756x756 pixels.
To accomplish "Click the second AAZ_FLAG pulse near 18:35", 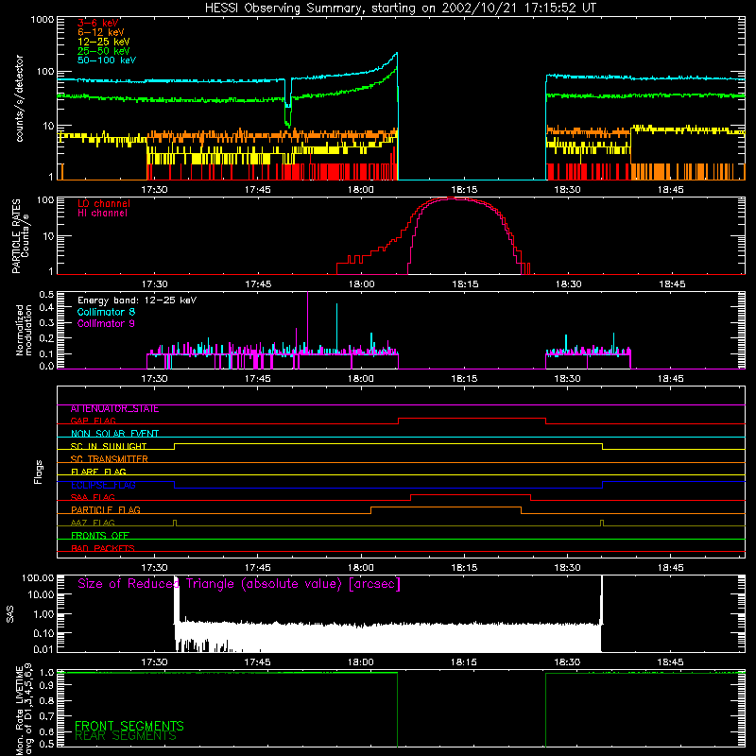I will [x=602, y=523].
